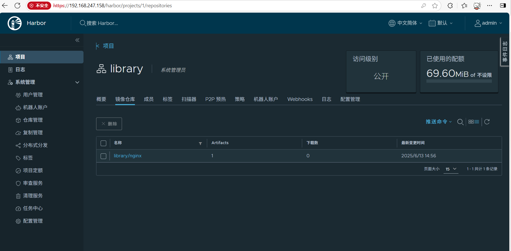Expand the 推送命令 dropdown
Viewport: 511px width, 251px height.
pyautogui.click(x=438, y=122)
